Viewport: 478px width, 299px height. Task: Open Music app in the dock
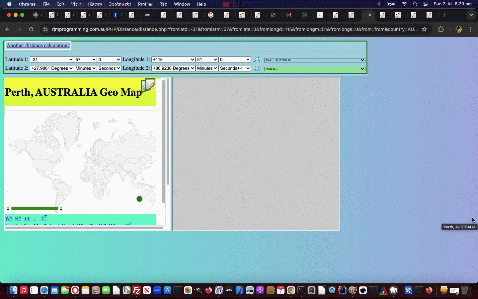tap(24, 290)
